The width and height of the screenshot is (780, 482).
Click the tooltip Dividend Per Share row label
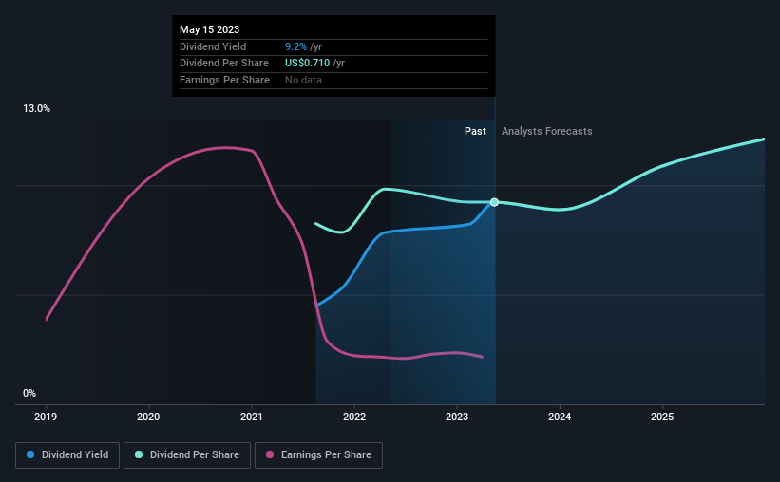[224, 64]
